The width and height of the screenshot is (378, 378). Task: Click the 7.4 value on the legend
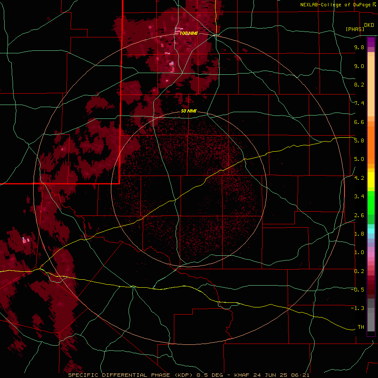click(x=359, y=103)
